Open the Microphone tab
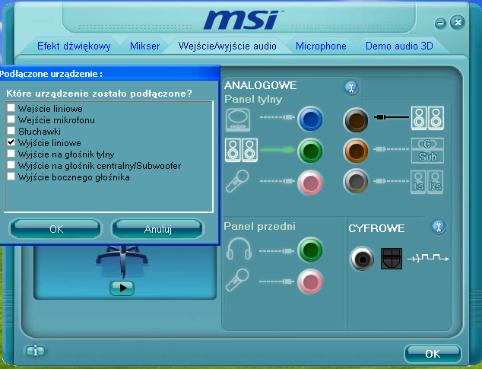This screenshot has width=482, height=369. click(x=321, y=46)
